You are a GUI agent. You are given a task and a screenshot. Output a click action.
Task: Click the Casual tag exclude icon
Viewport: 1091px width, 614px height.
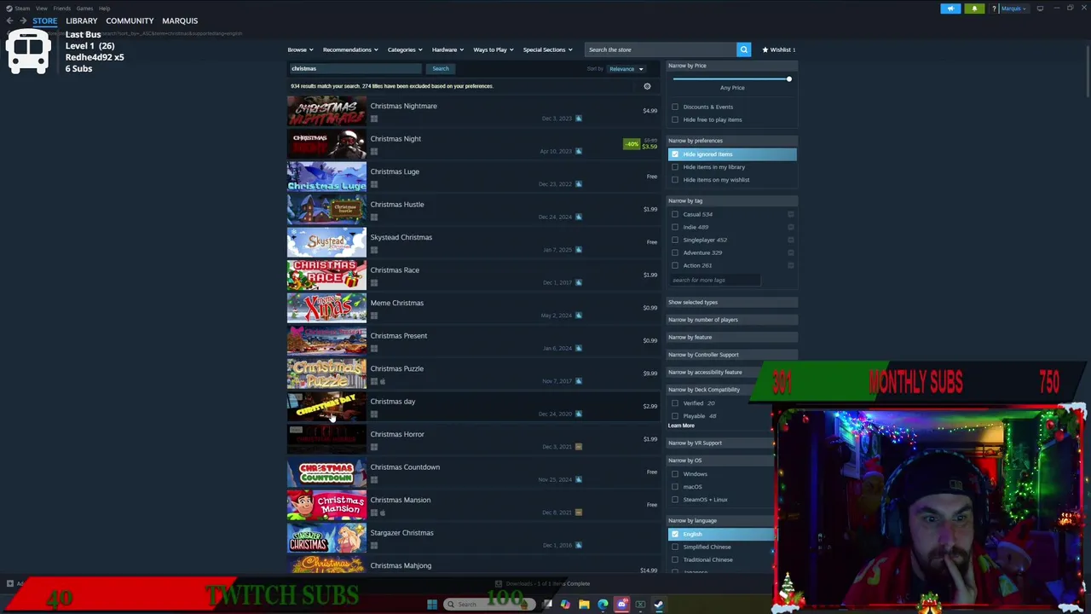click(x=791, y=214)
